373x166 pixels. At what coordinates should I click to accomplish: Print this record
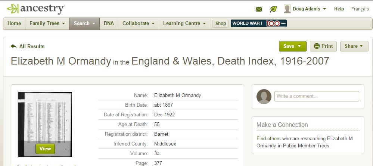click(323, 46)
